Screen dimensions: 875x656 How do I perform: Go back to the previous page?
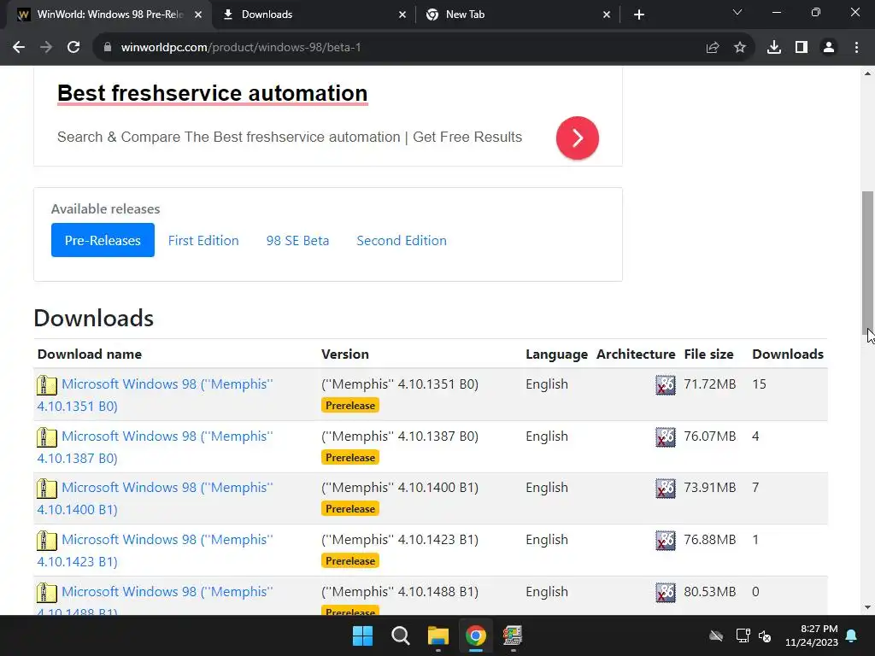point(19,48)
